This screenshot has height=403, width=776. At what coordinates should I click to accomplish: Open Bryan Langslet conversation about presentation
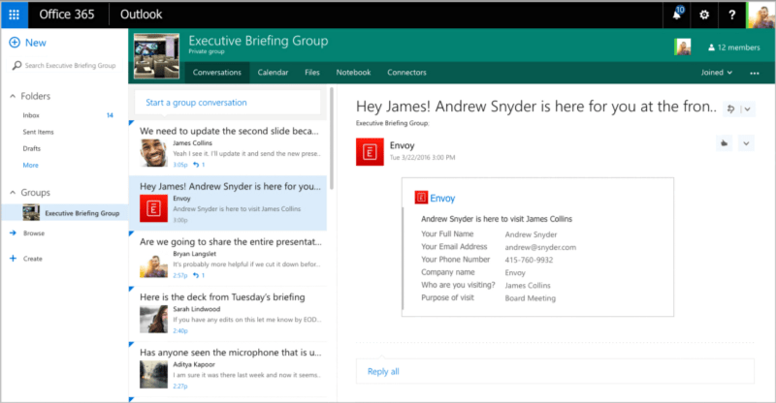point(228,258)
